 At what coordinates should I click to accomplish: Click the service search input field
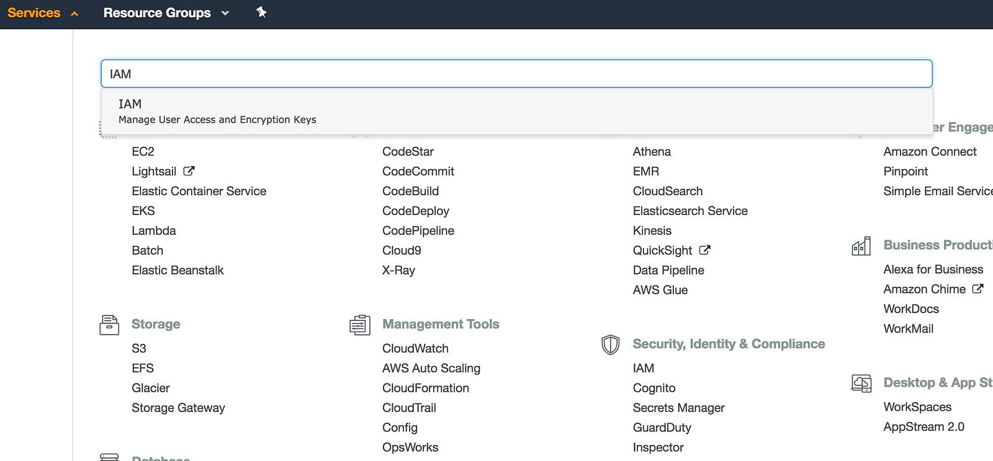pos(516,74)
